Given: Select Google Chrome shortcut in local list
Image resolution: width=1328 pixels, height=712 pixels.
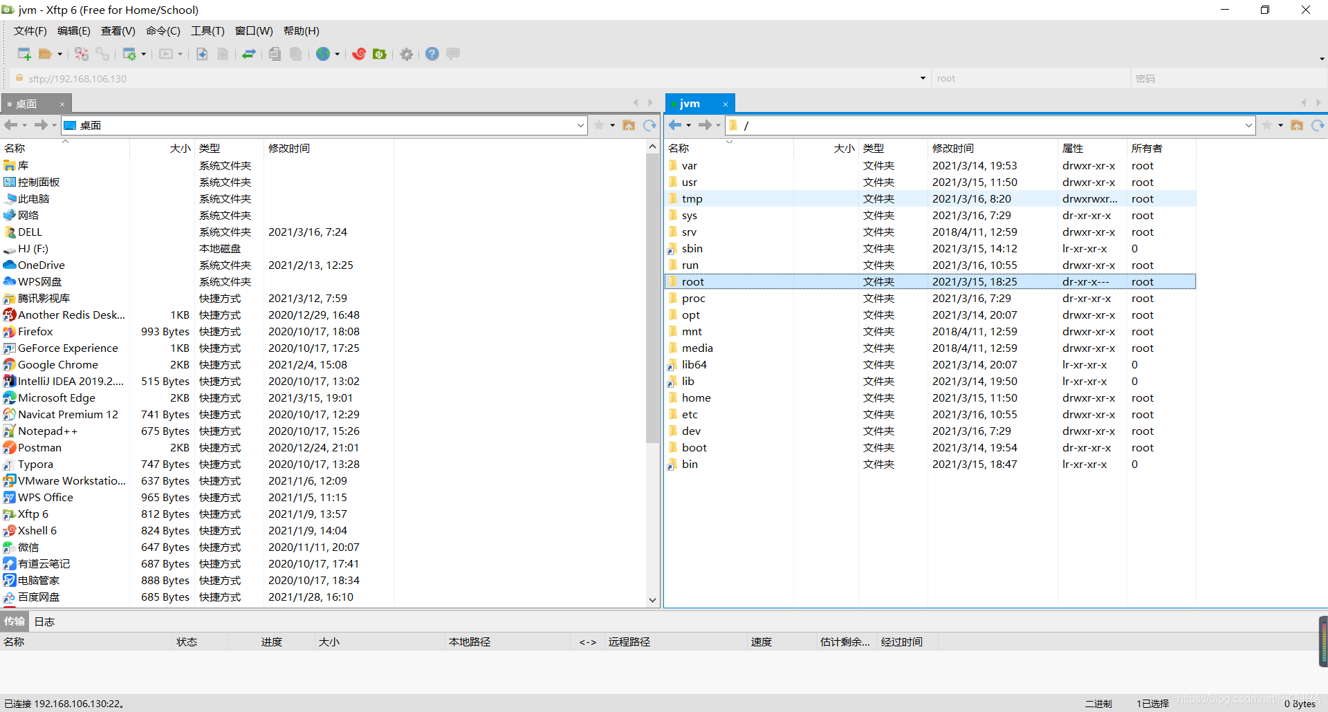Looking at the screenshot, I should point(197,365).
